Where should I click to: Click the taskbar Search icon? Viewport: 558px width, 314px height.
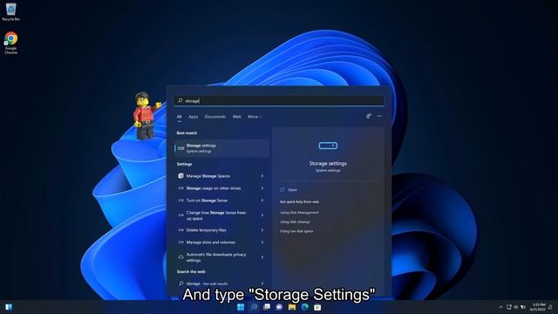pos(254,307)
